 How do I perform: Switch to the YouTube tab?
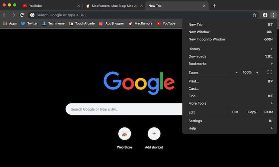(x=50, y=6)
